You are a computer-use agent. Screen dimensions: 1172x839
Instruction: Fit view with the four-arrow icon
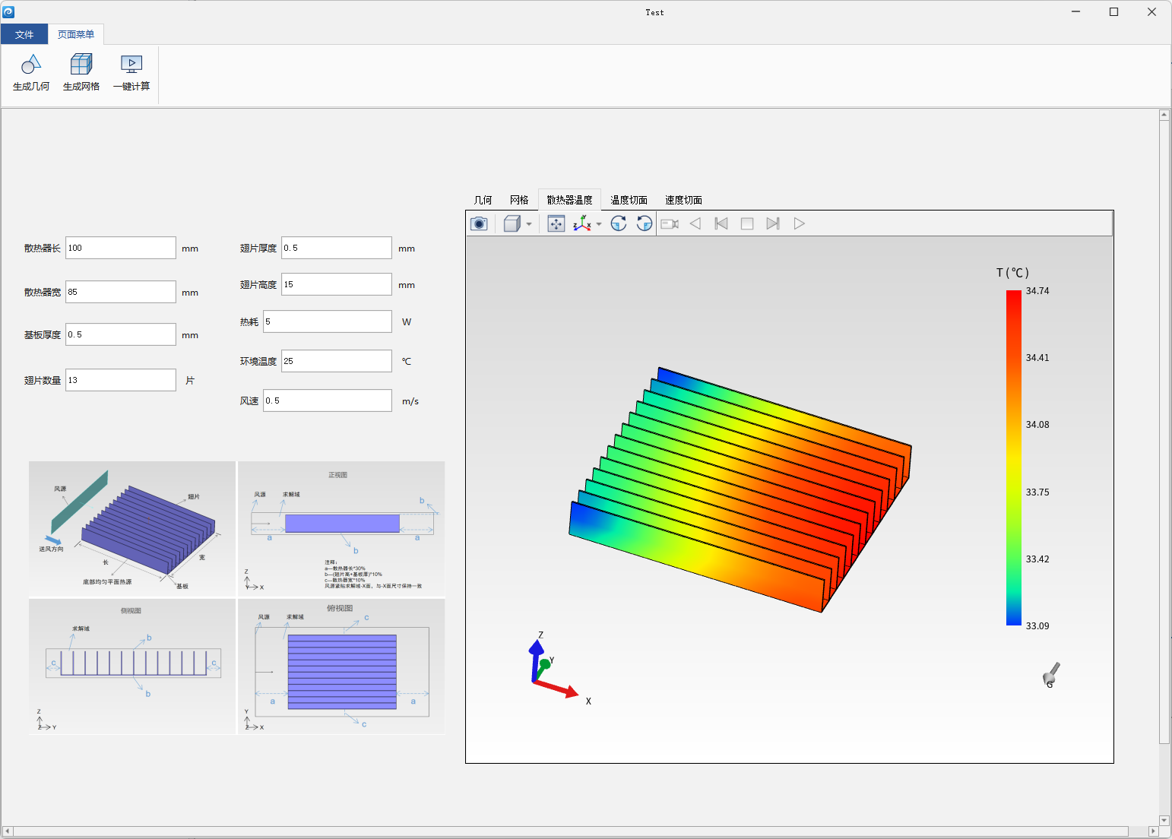[556, 223]
